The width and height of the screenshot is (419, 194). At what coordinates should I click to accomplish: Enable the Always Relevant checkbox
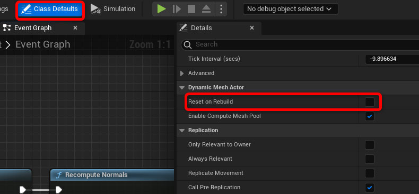370,159
